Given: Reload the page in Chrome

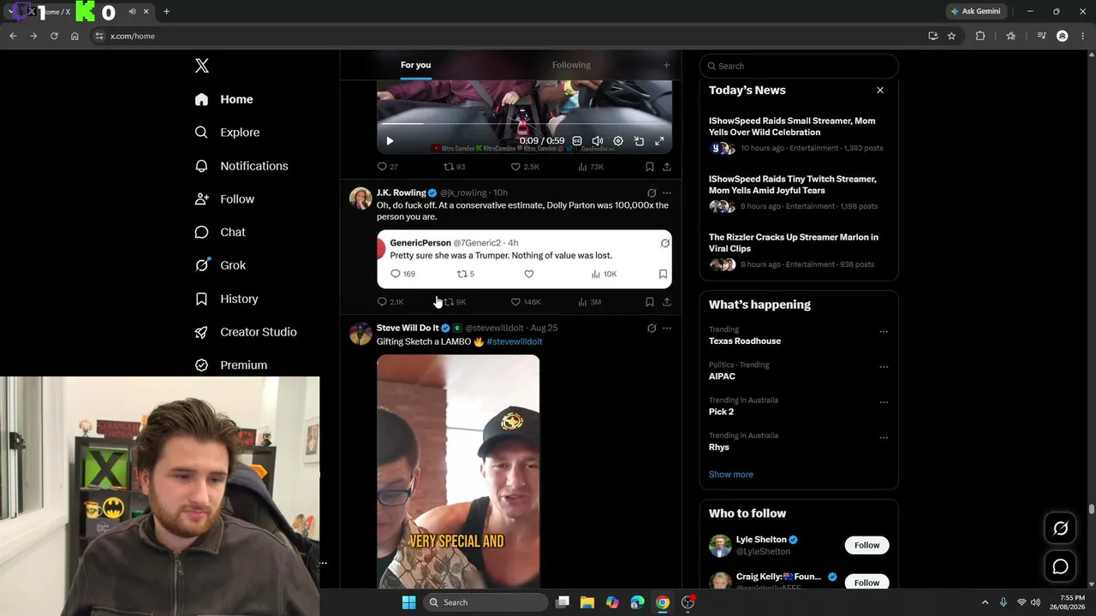Looking at the screenshot, I should pos(54,36).
